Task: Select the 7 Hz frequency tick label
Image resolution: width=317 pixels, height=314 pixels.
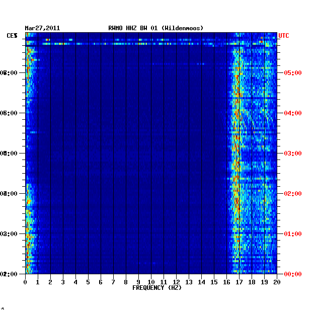Action: (113, 282)
